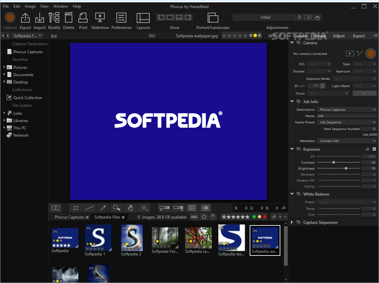Image resolution: width=379 pixels, height=283 pixels.
Task: Open the Name Preset Job_Sequence dropdown
Action: (x=347, y=122)
